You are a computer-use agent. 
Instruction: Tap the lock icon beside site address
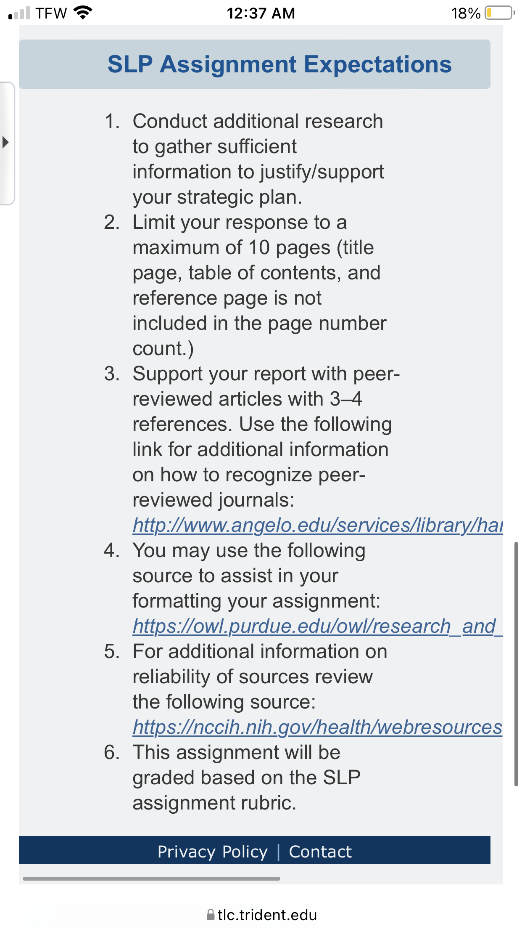click(x=211, y=915)
